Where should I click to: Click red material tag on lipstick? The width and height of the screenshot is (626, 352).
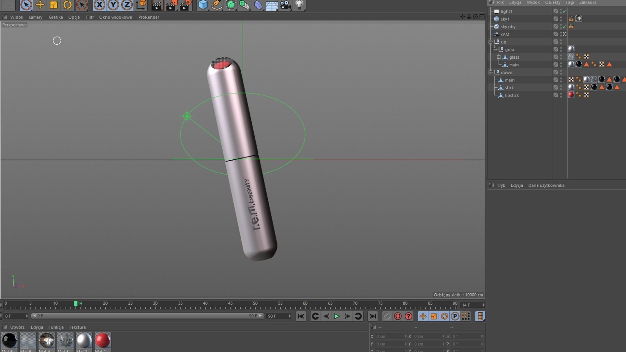(571, 95)
